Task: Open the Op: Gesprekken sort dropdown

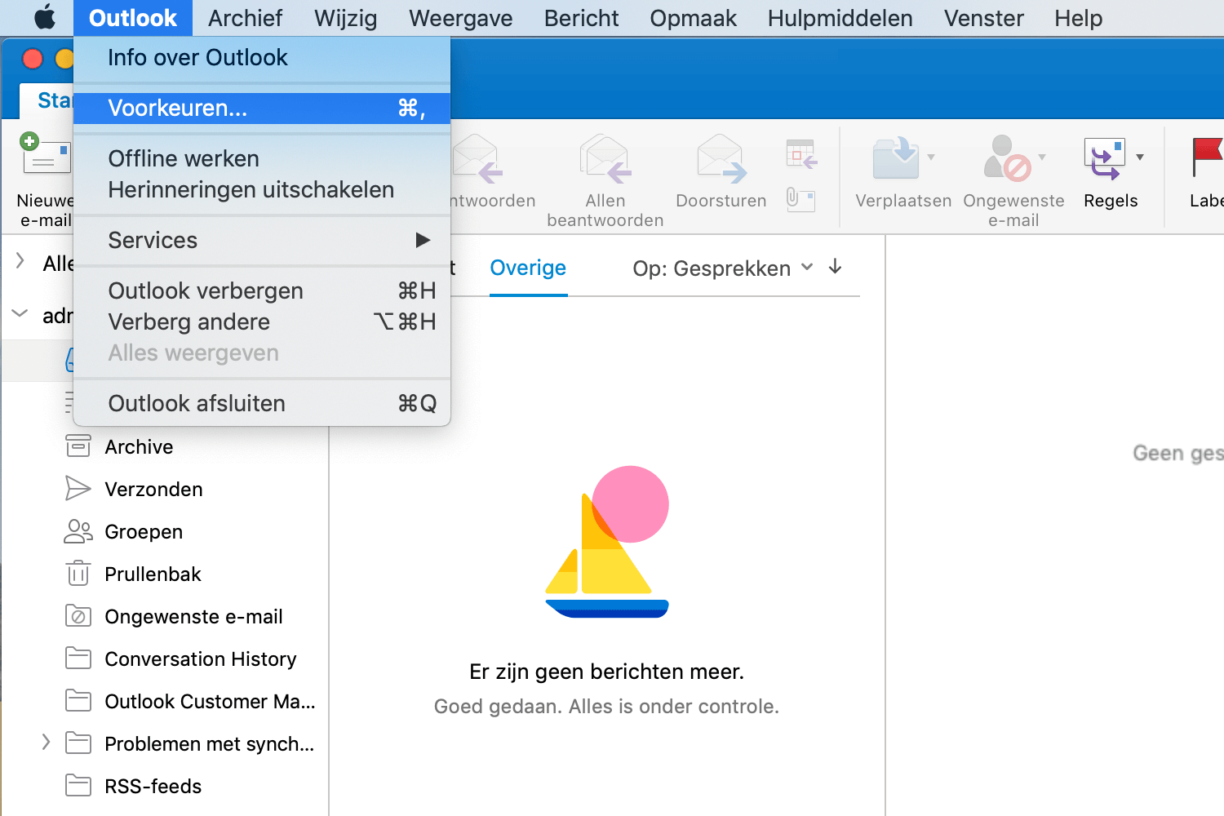Action: point(723,268)
